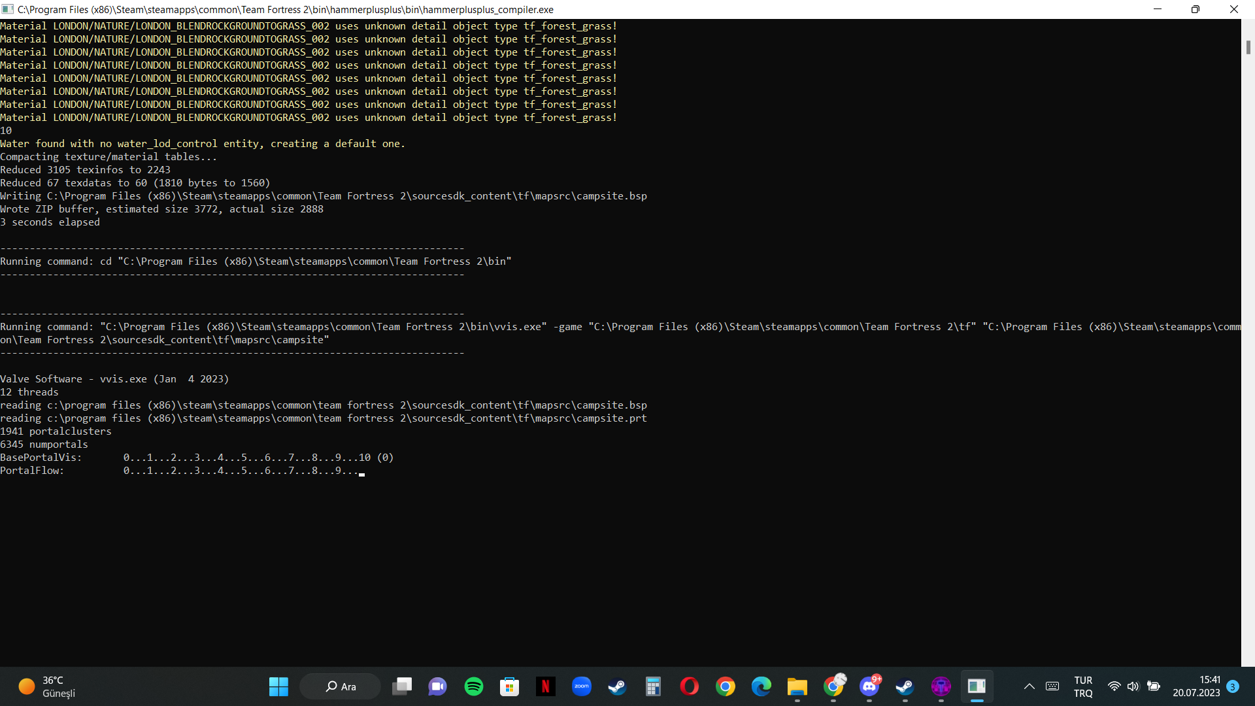
Task: Click the '6345 numportals' line
Action: pos(44,445)
